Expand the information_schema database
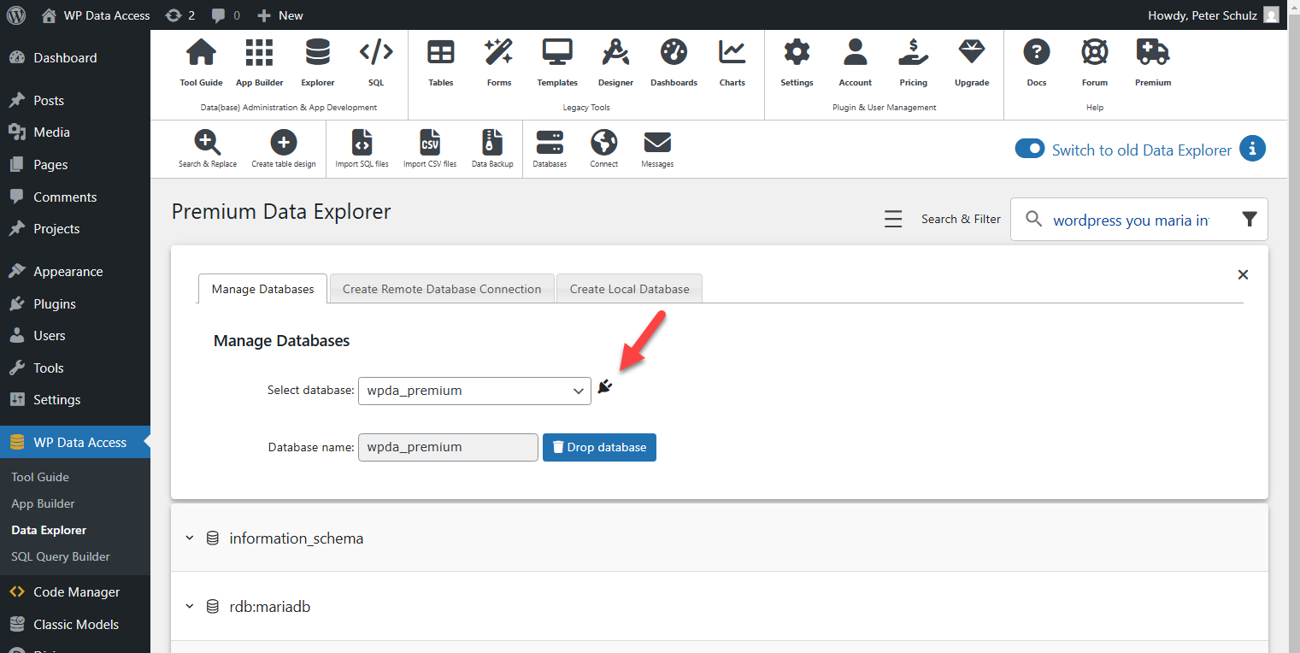The height and width of the screenshot is (653, 1300). click(x=191, y=538)
